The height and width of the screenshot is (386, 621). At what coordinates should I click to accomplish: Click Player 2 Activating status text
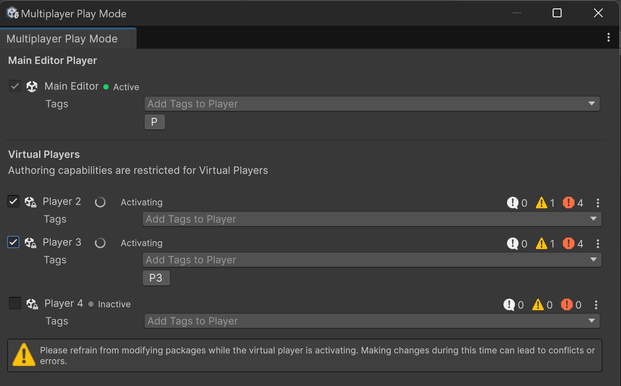click(141, 203)
